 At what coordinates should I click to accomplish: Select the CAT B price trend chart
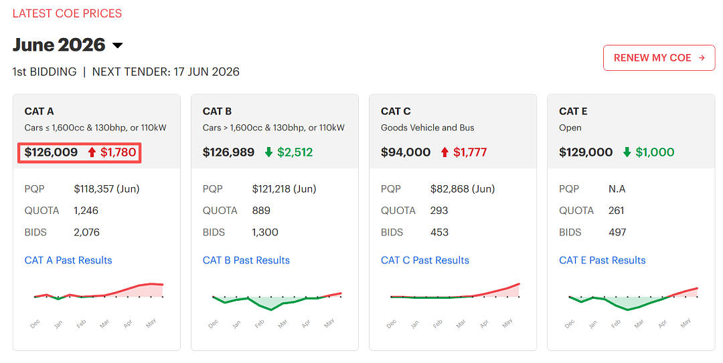point(276,304)
